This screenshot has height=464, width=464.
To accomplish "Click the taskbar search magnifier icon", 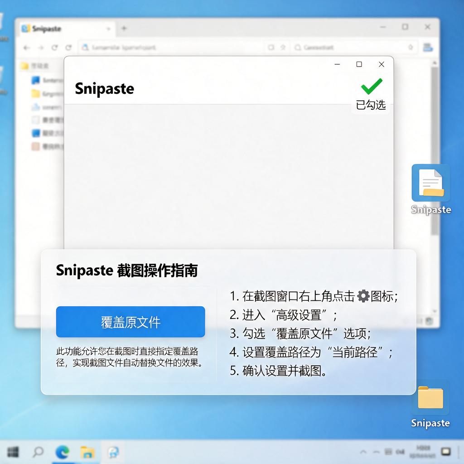I will (x=38, y=452).
